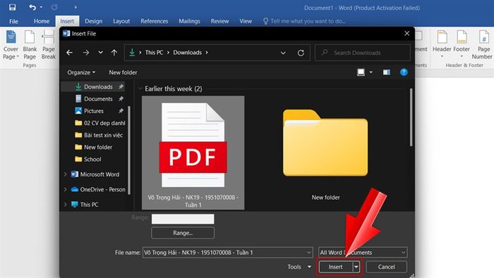Click This PC in the address path
This screenshot has width=494, height=278.
[154, 53]
